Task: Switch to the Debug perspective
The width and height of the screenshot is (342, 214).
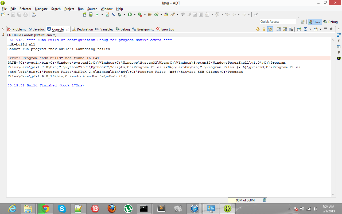Action: pos(331,22)
